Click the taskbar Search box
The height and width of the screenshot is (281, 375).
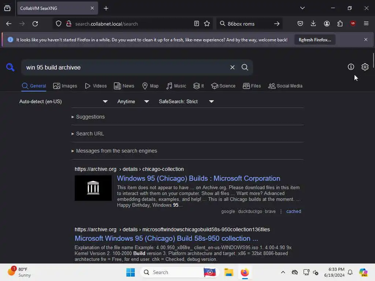[x=179, y=272]
